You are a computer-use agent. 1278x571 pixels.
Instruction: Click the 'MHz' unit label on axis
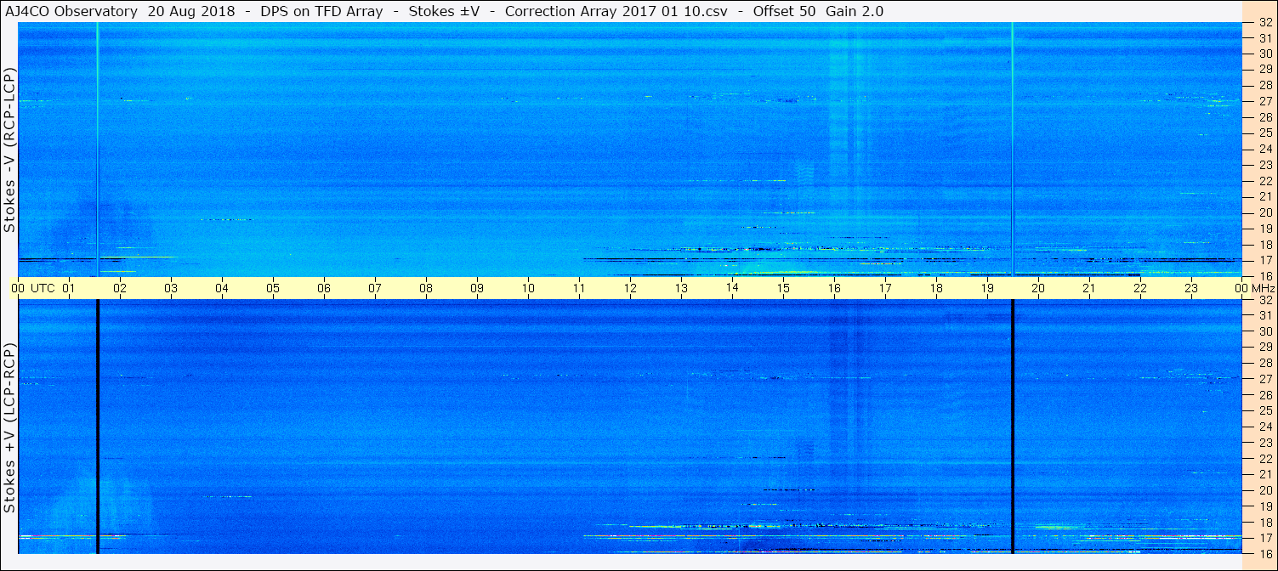click(x=1263, y=288)
